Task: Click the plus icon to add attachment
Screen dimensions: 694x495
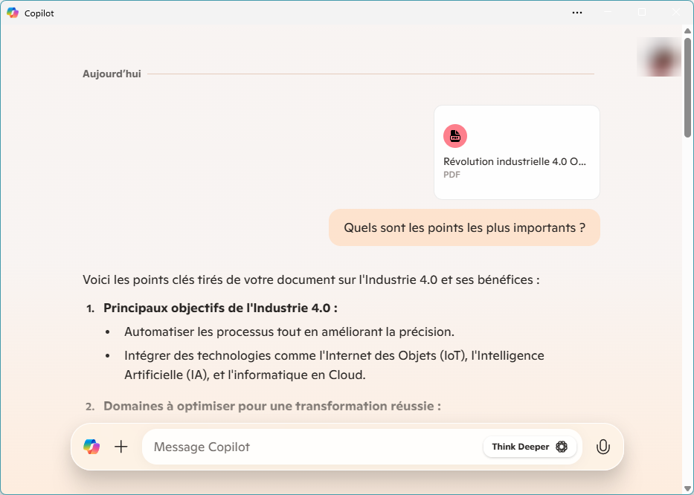Action: click(x=121, y=447)
